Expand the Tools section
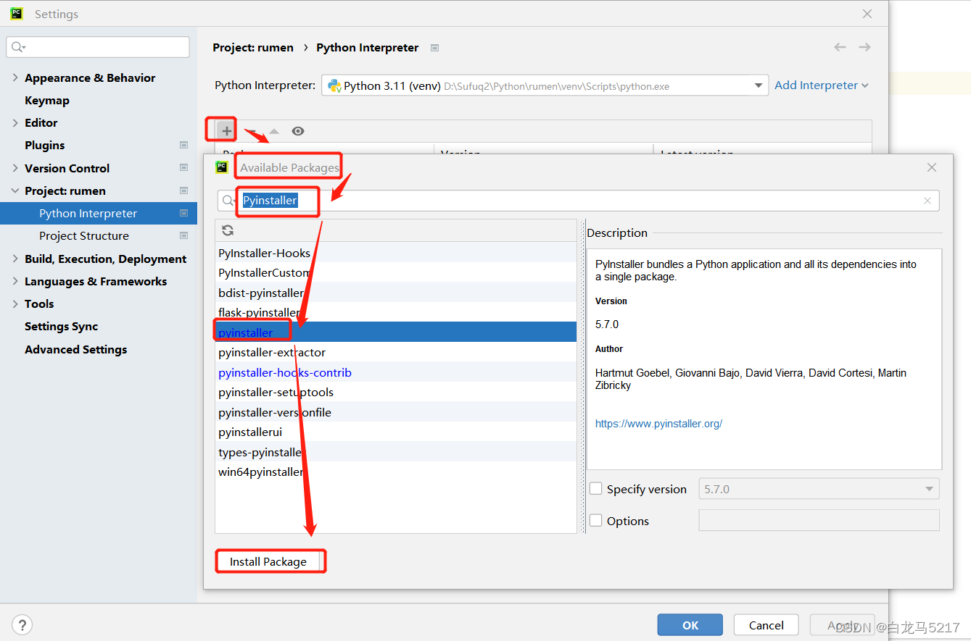 tap(15, 303)
